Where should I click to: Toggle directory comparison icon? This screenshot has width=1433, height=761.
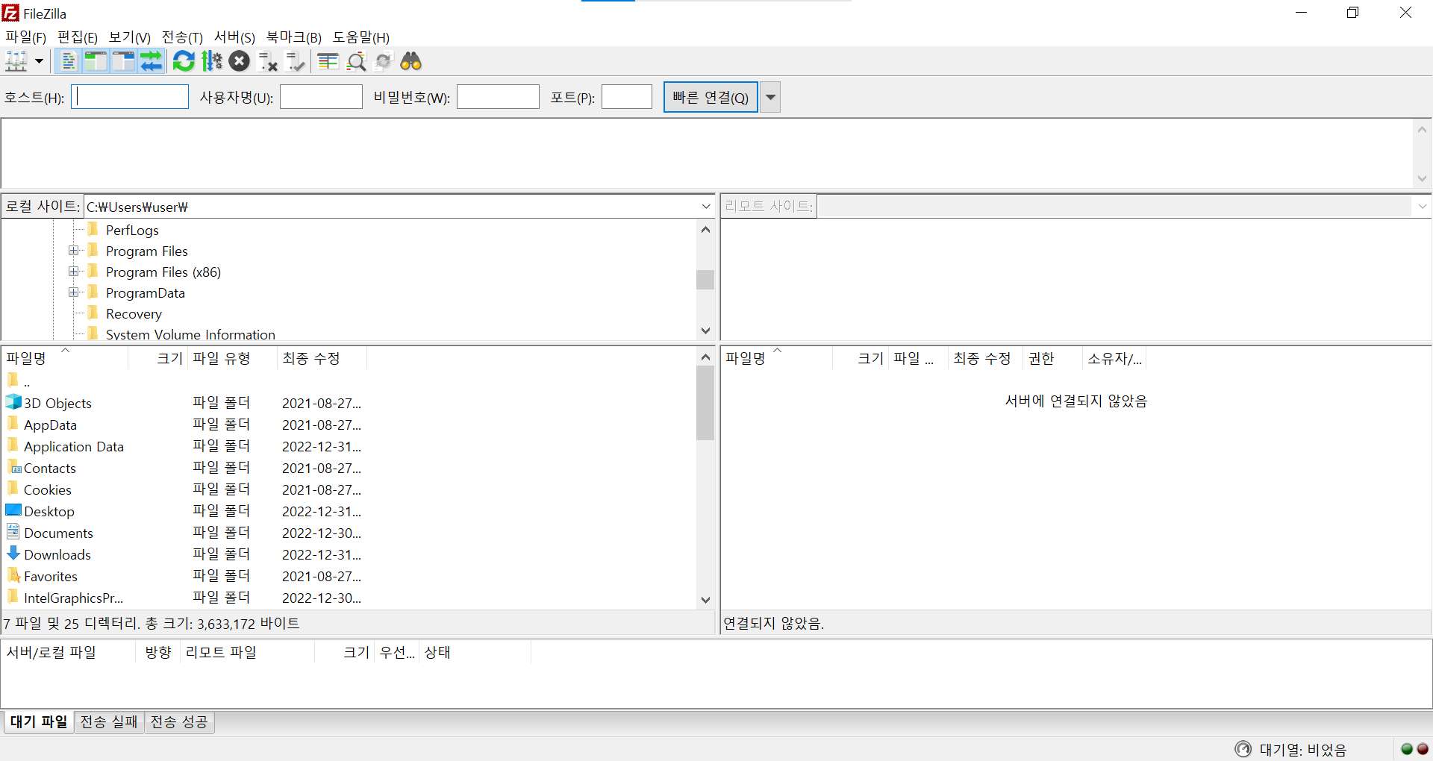pyautogui.click(x=357, y=61)
